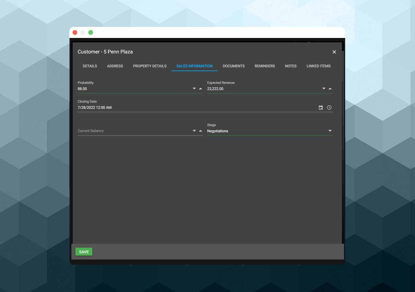Switch to the Address tab
Viewport: 415px width, 292px height.
click(x=115, y=66)
